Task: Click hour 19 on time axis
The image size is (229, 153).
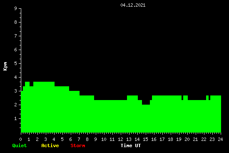Action: 179,139
